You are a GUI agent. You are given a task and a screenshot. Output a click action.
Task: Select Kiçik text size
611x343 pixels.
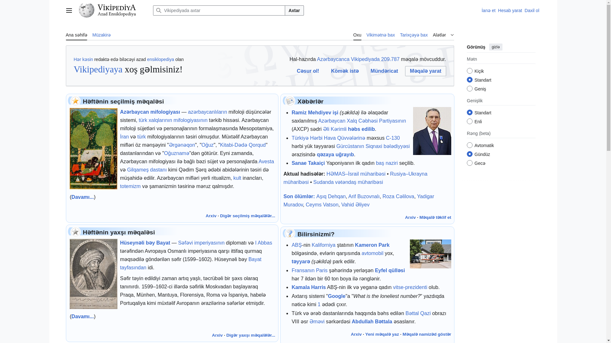point(470,71)
